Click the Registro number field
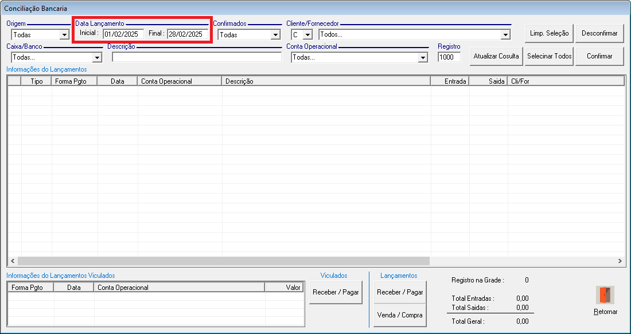 449,57
